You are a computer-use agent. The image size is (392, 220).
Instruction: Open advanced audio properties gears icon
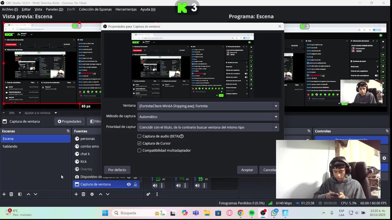coord(148,194)
